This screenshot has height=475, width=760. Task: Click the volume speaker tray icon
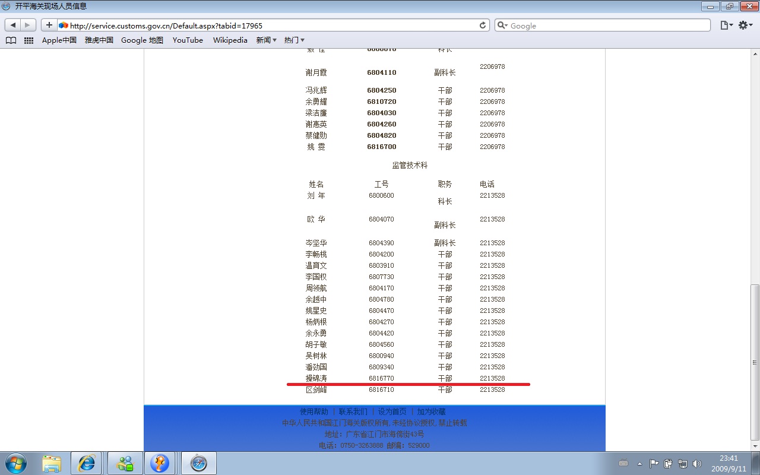[697, 463]
